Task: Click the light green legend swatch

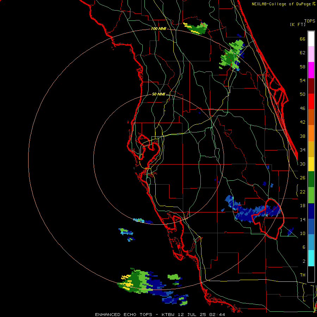Action: [311, 195]
